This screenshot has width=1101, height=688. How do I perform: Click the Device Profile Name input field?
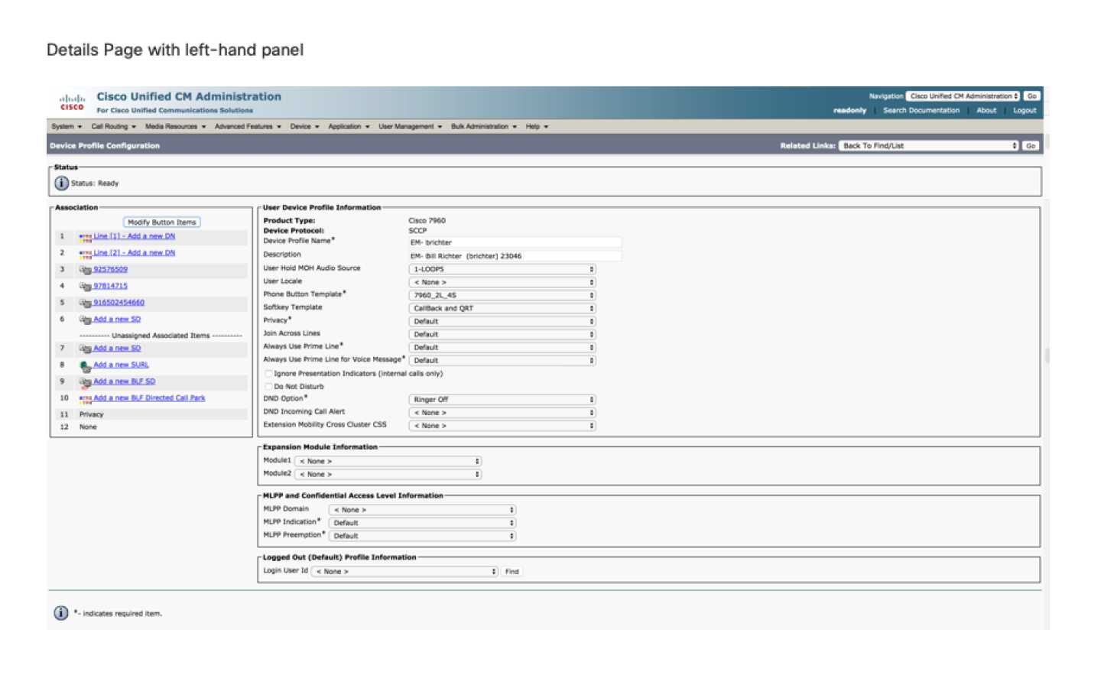[x=515, y=242]
